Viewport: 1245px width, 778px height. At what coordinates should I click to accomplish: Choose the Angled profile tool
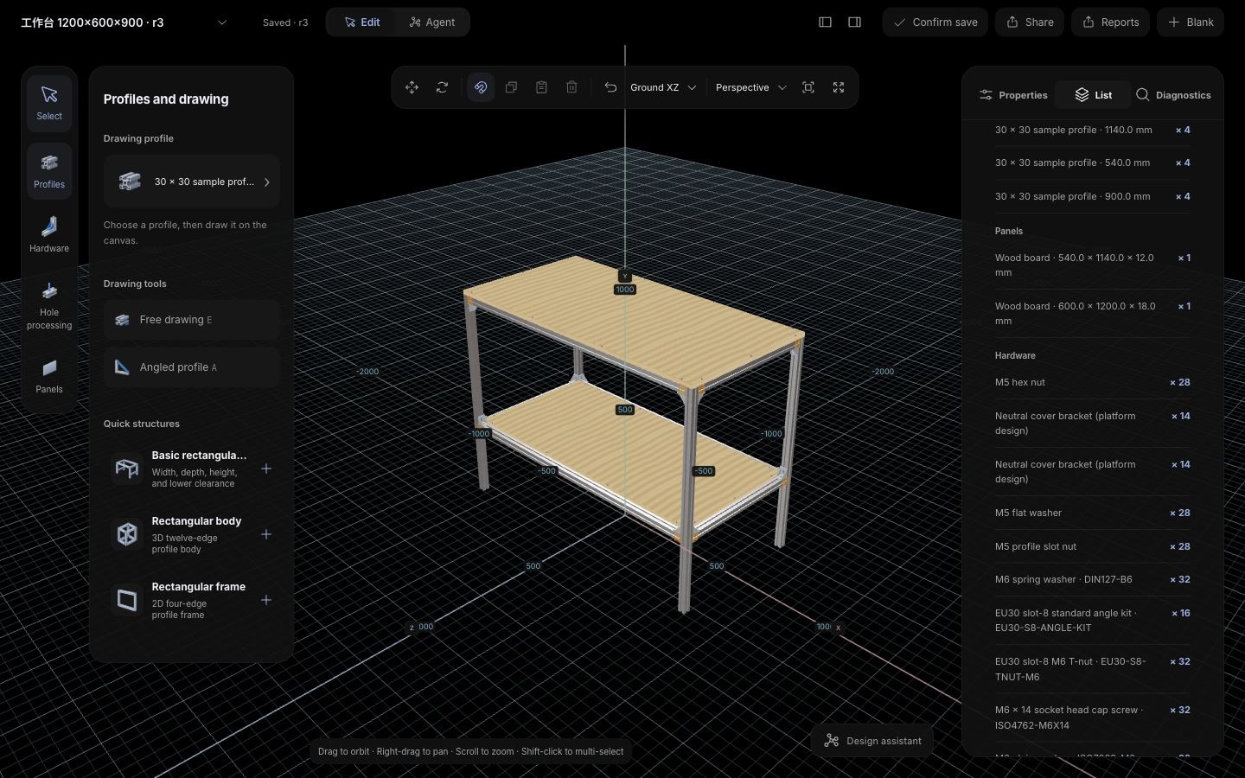point(192,367)
